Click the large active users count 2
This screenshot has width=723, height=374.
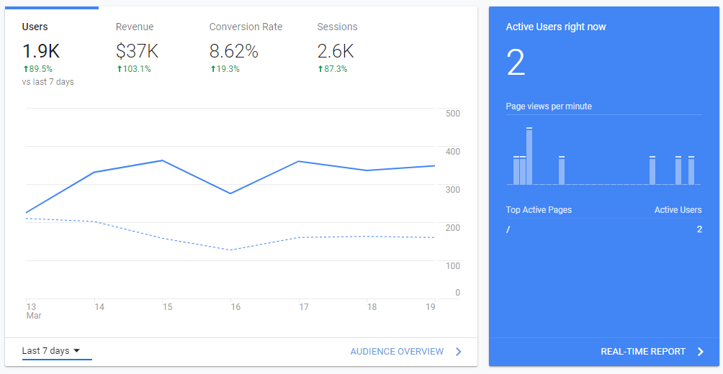[x=516, y=63]
